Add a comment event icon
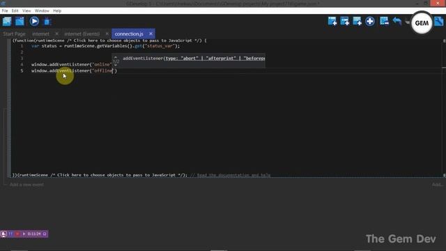The image size is (446, 251). (357, 22)
